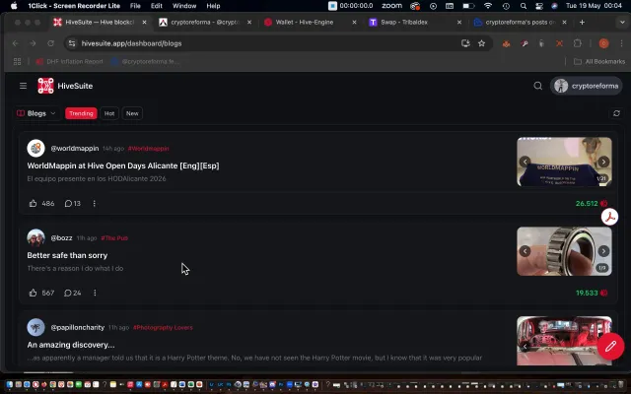Viewport: 631px width, 394px height.
Task: Bookmark this page with star icon
Action: pos(481,43)
